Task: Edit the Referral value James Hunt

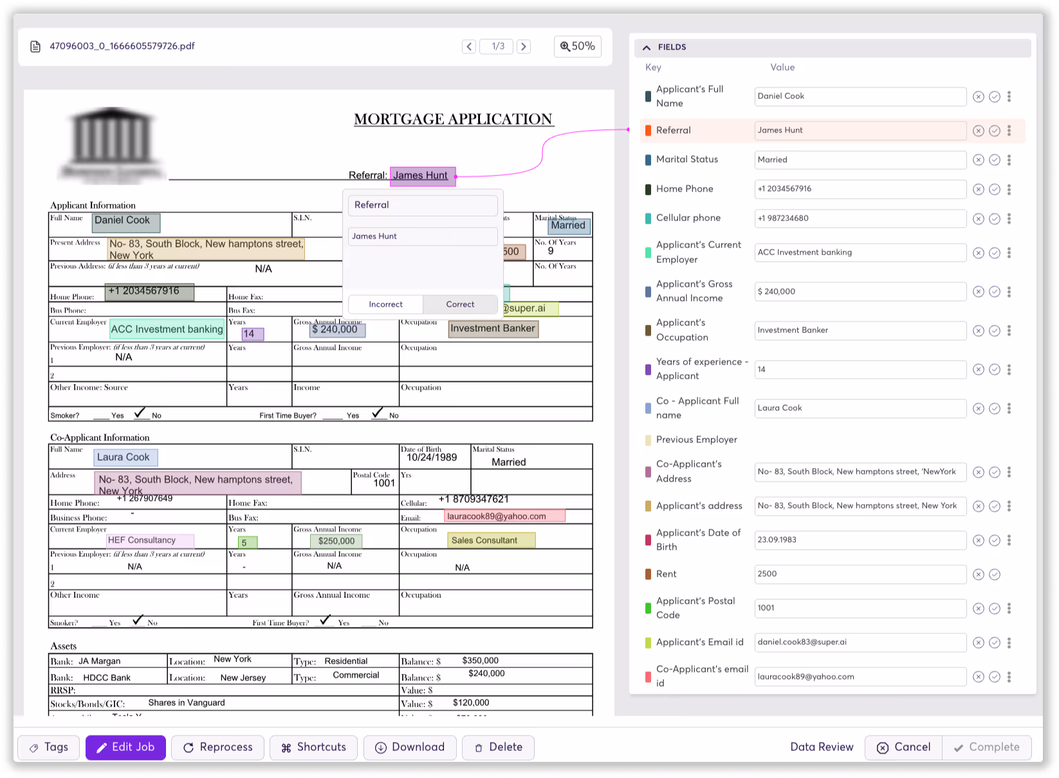Action: click(860, 131)
